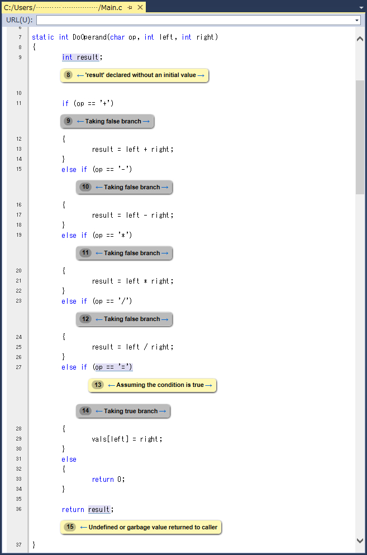Click highlighted 'result' in return statement
Screen dimensions: 367x555
pyautogui.click(x=99, y=509)
